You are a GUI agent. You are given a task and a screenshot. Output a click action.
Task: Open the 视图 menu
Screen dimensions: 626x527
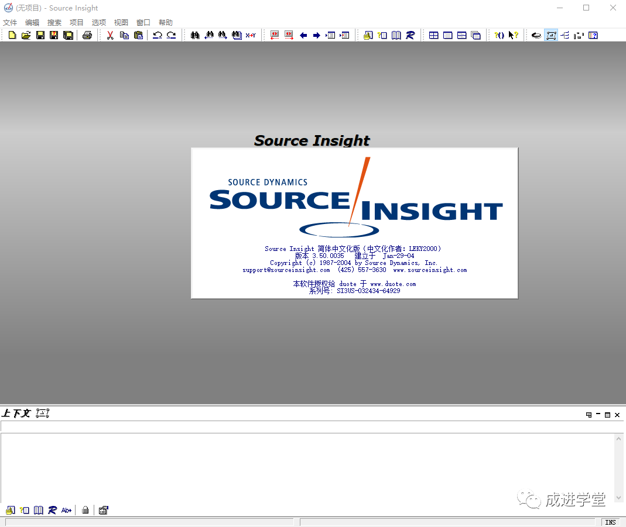(x=121, y=22)
